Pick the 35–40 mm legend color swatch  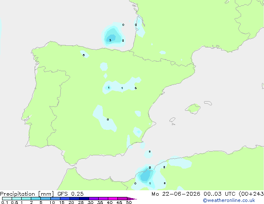click(103, 199)
